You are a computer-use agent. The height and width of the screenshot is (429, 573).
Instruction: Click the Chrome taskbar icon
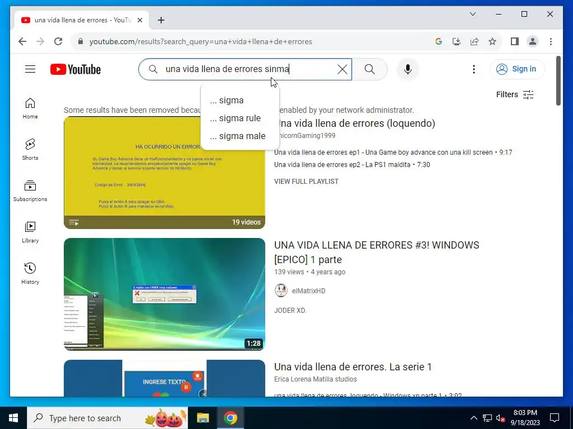point(230,418)
